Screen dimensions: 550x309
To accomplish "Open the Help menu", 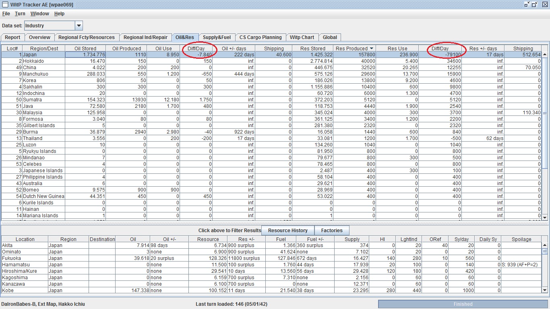I will pyautogui.click(x=59, y=14).
